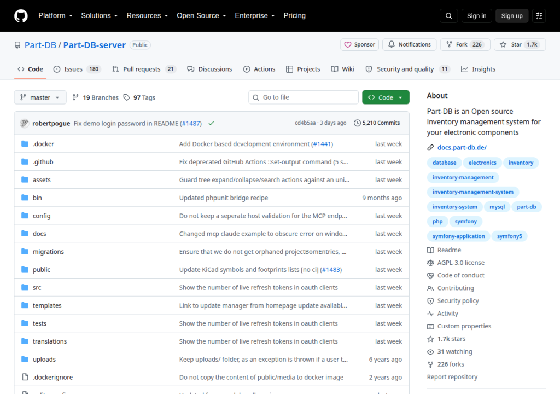The height and width of the screenshot is (394, 560).
Task: Open the Pricing page
Action: [x=295, y=16]
